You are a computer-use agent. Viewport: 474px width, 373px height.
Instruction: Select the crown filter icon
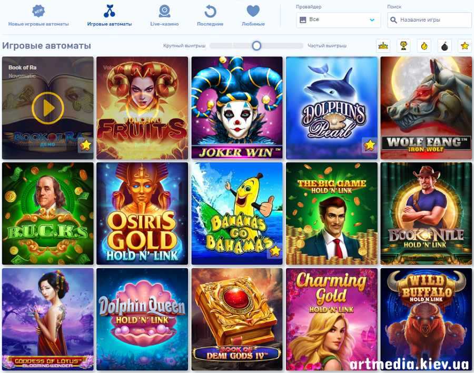coord(383,46)
